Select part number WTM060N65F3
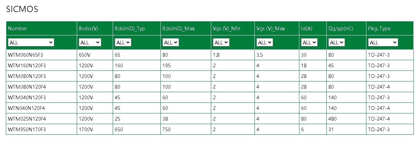Image resolution: width=420 pixels, height=143 pixels. [25, 55]
